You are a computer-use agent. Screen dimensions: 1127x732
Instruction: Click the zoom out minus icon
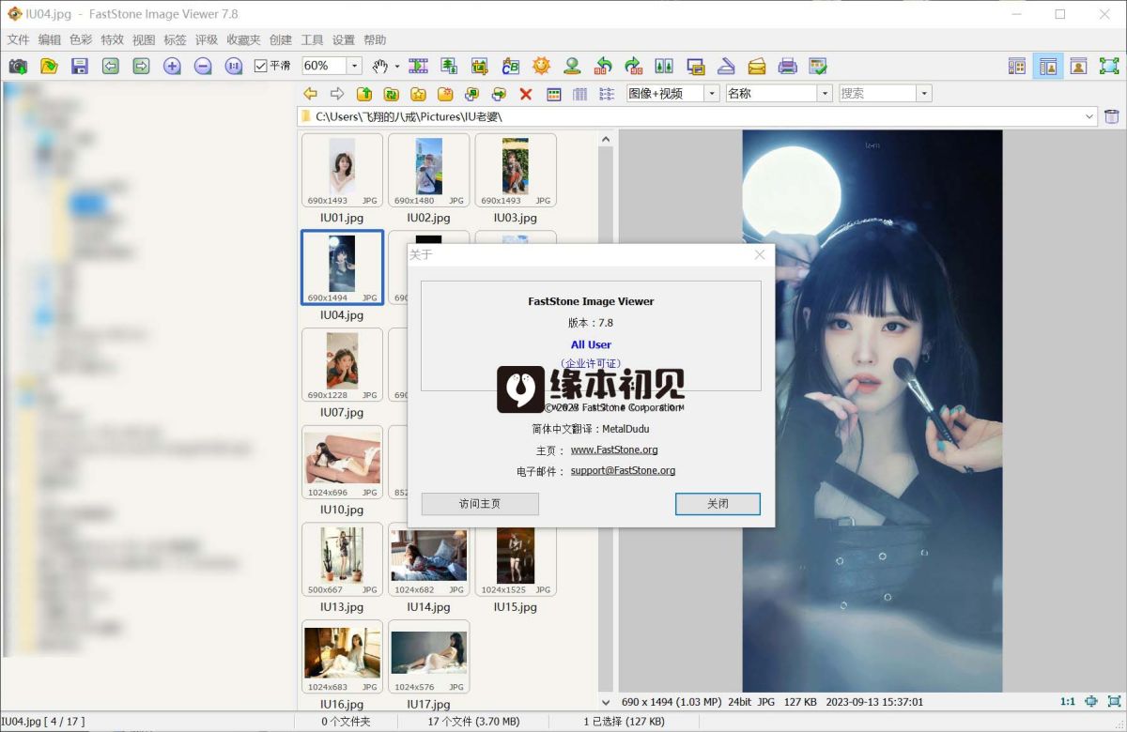(x=203, y=67)
